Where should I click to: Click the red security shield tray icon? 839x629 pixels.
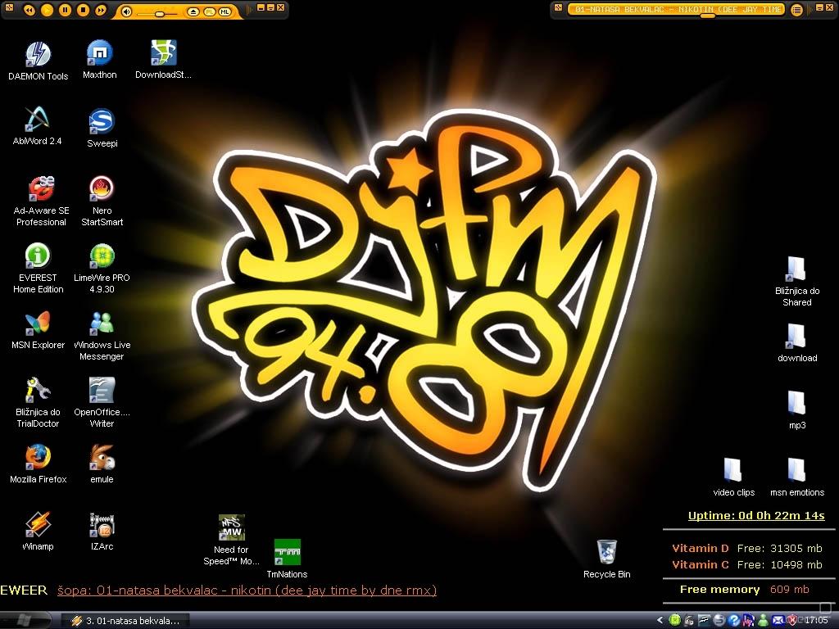(x=792, y=621)
